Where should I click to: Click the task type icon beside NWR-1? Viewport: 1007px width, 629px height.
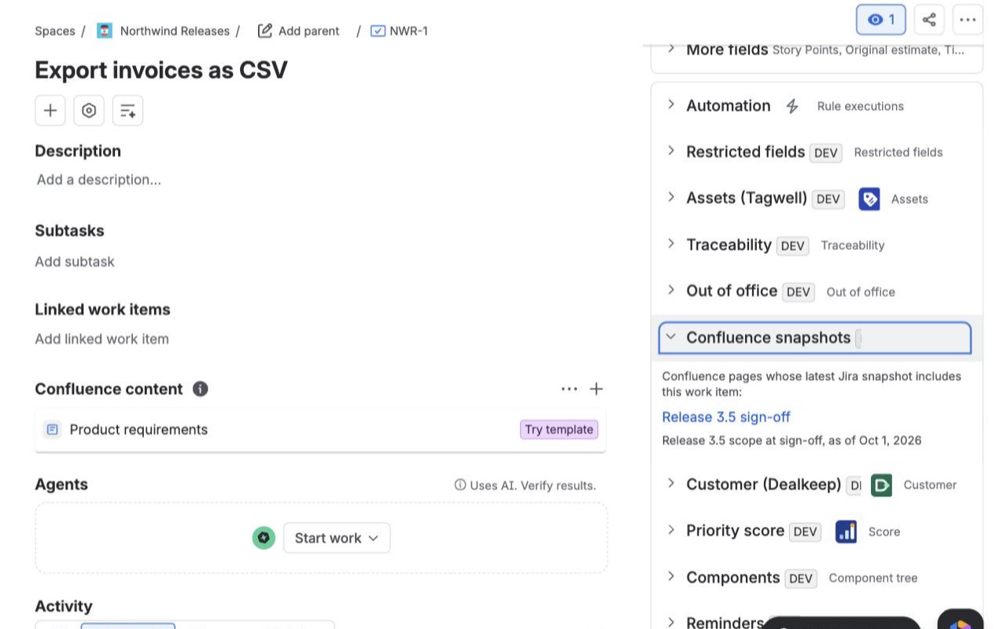378,31
